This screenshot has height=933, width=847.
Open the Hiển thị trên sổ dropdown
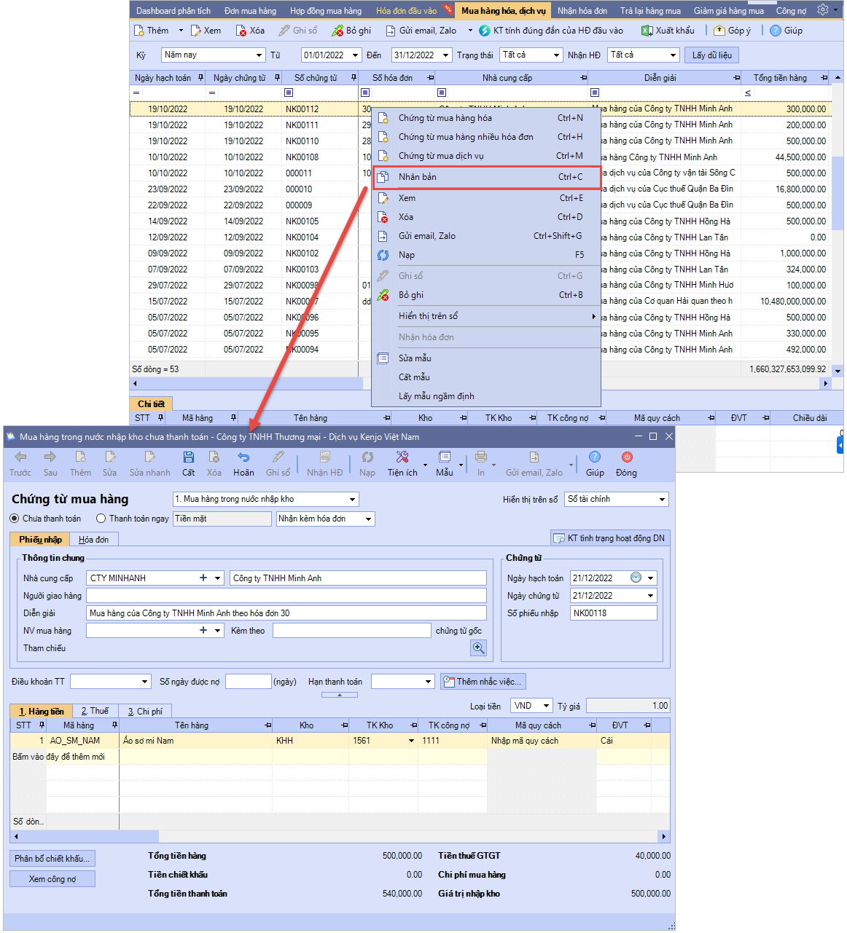coord(662,500)
